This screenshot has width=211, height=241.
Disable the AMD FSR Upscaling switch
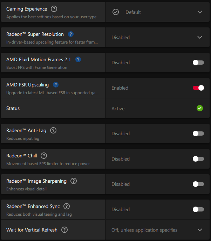(x=198, y=88)
